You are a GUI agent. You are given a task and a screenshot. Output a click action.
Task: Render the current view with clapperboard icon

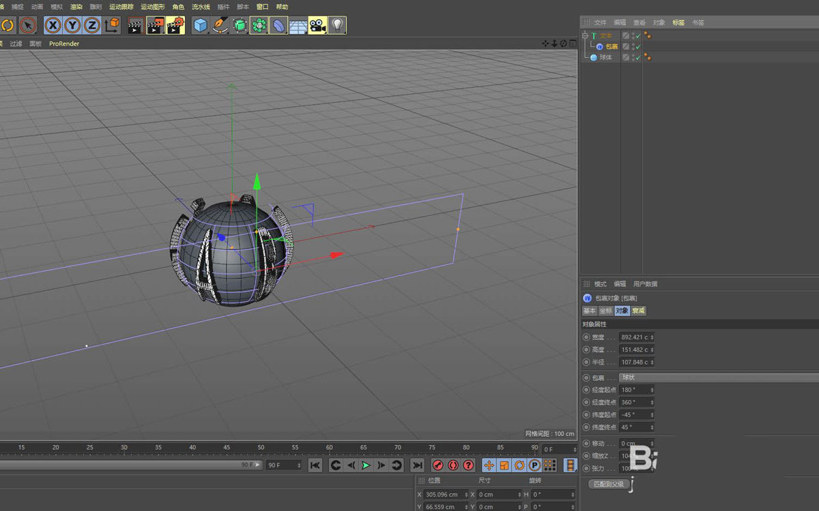pyautogui.click(x=136, y=26)
